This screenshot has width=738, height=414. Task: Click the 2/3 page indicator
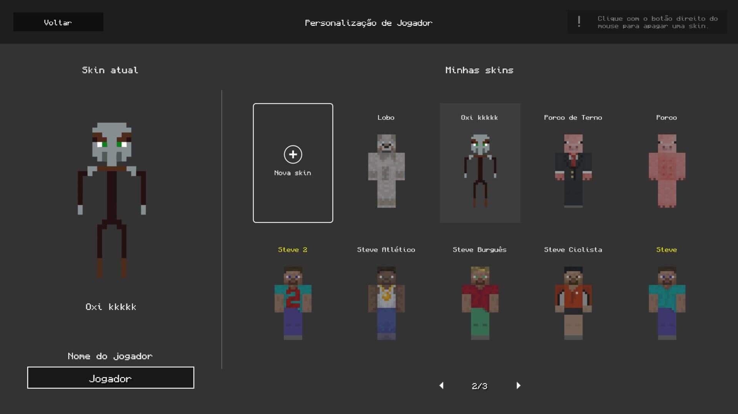480,386
